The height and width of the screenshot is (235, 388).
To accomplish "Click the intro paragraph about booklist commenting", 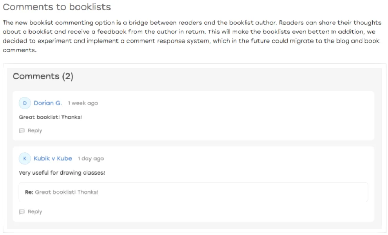I will tap(192, 36).
